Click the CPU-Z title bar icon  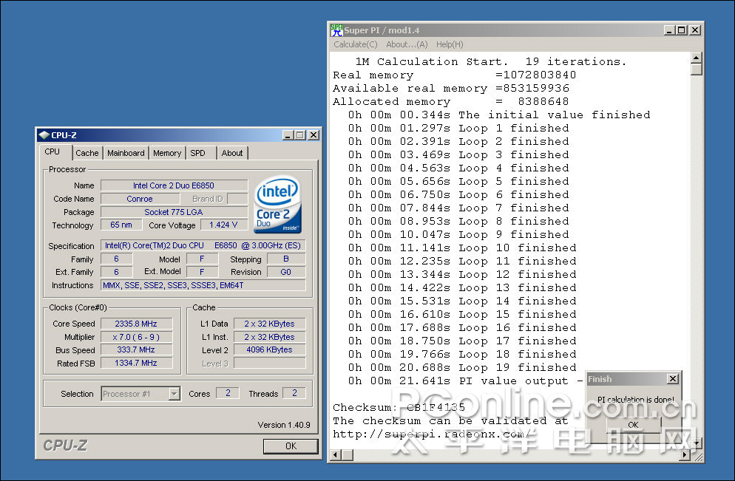click(x=44, y=135)
